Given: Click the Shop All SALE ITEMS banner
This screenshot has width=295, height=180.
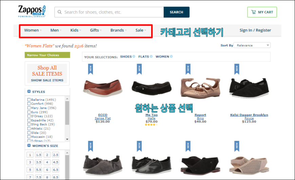Looking at the screenshot, I should 47,73.
